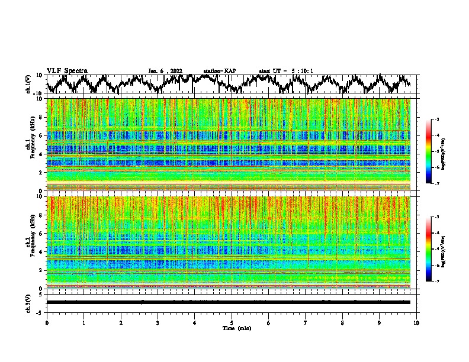Select the date text "Jan. 6, 2022"
469x362 pixels.
tap(165, 71)
